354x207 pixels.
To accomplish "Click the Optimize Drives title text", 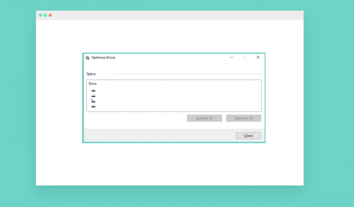I will (103, 58).
